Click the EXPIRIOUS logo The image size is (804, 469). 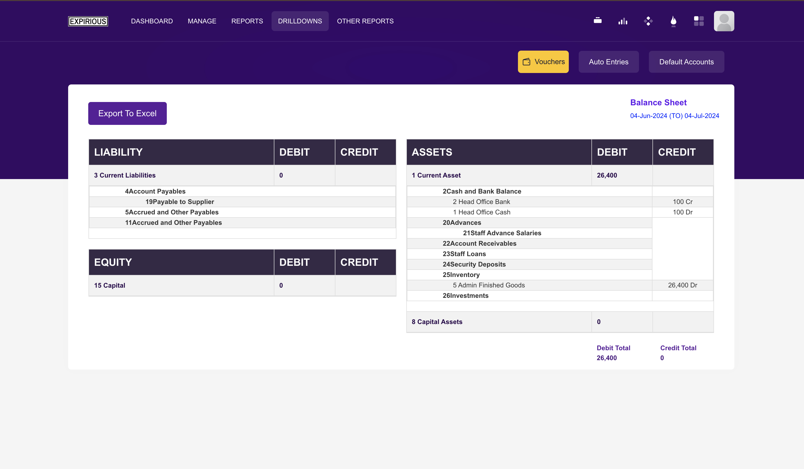[88, 21]
